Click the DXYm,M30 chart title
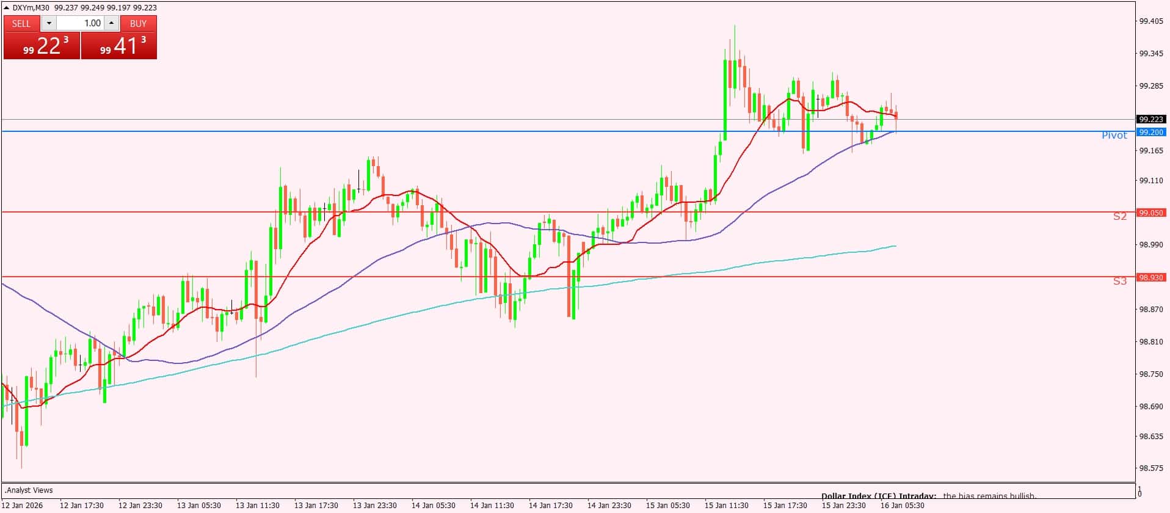Image resolution: width=1170 pixels, height=513 pixels. coord(31,8)
